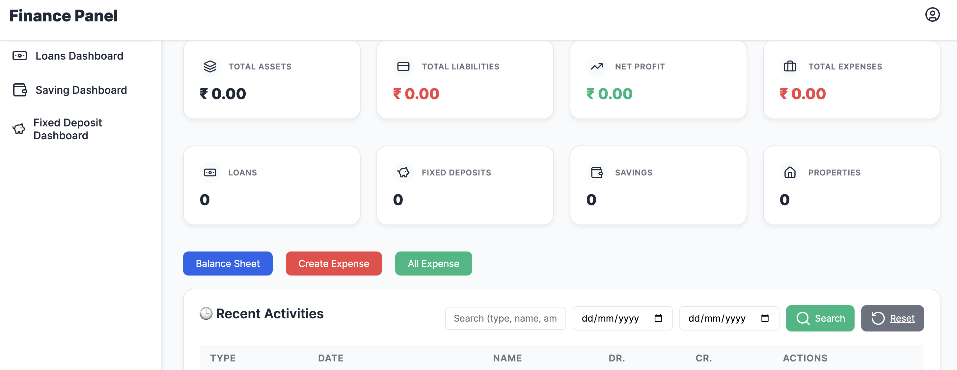Open the Loans Dashboard page

[79, 56]
